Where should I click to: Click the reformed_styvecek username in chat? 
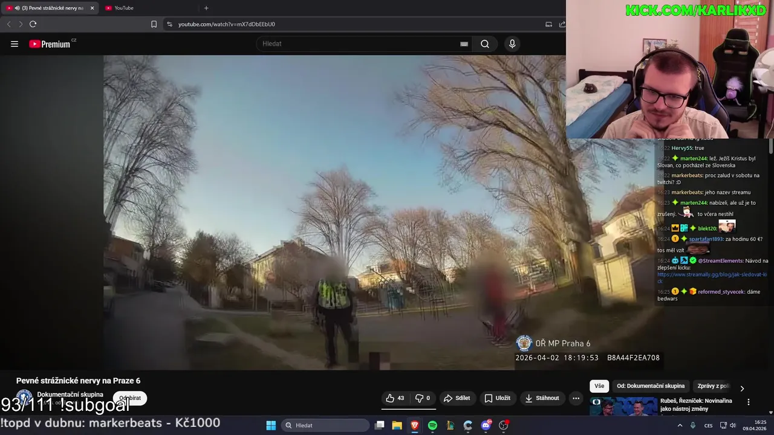(x=721, y=292)
